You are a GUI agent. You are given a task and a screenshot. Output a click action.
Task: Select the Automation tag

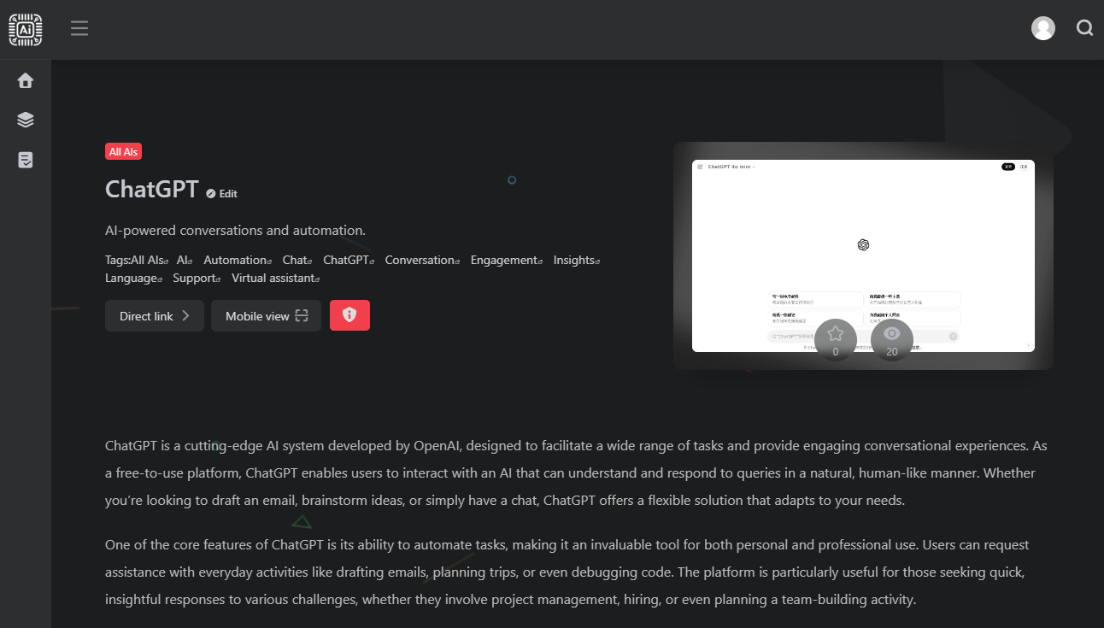coord(238,260)
